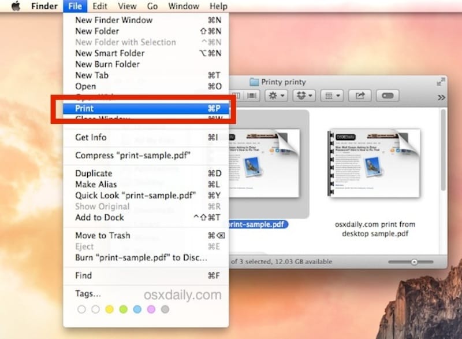Select New Smart Folder
The width and height of the screenshot is (462, 339).
click(146, 53)
